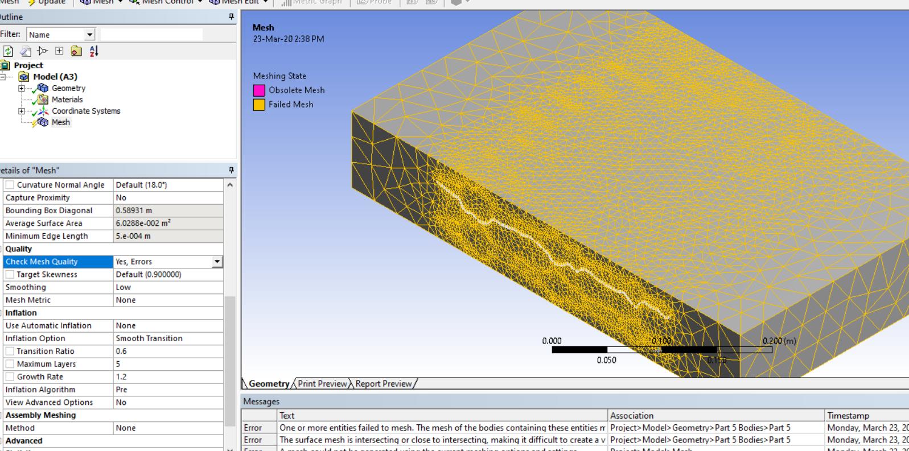Open the Mesh Control dropdown menu
Image resolution: width=909 pixels, height=451 pixels.
(x=166, y=2)
